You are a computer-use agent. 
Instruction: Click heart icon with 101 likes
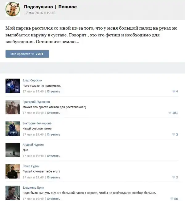coord(170,113)
